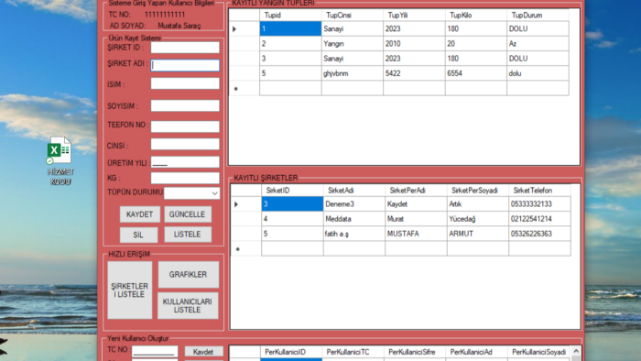The height and width of the screenshot is (361, 641).
Task: Select the fatih a.ş company cell
Action: click(354, 234)
